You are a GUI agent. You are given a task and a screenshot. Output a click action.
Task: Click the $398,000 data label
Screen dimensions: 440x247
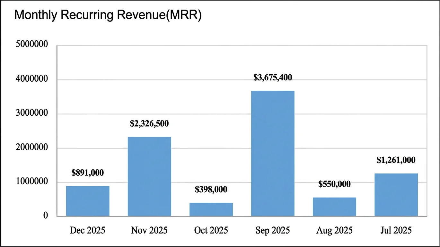pos(211,189)
